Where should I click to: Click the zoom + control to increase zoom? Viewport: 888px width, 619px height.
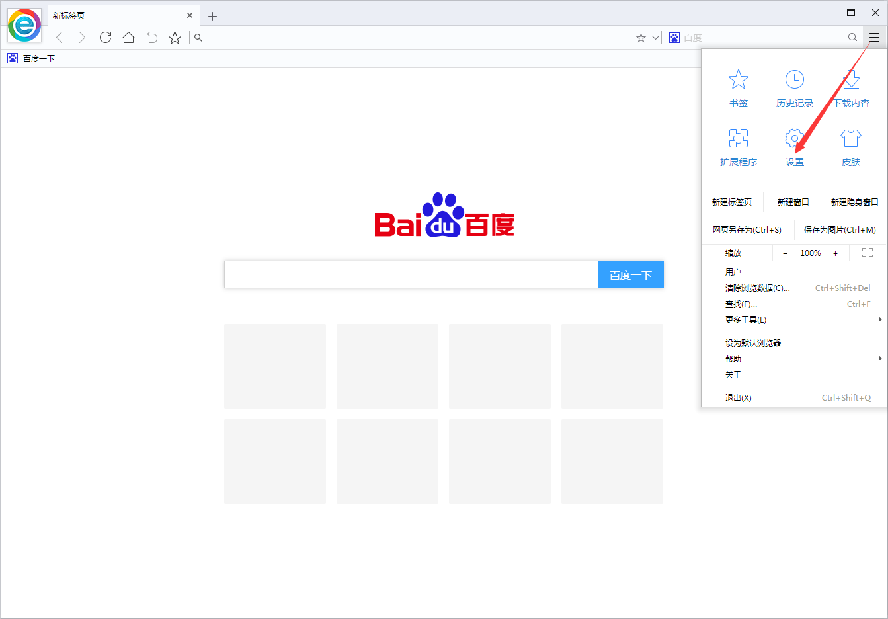(835, 253)
